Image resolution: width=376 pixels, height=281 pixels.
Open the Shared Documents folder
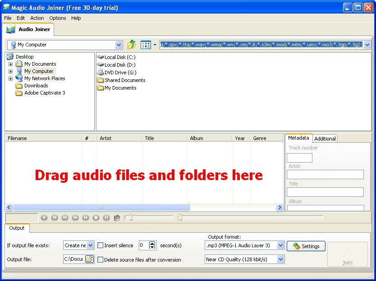121,80
